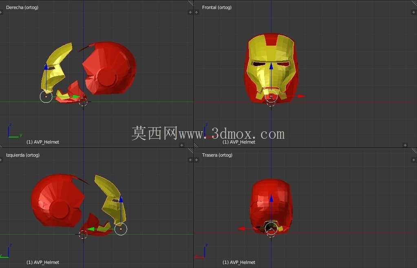417x268 pixels.
Task: Click split-area corner widget of Trasera view
Action: pos(414,151)
